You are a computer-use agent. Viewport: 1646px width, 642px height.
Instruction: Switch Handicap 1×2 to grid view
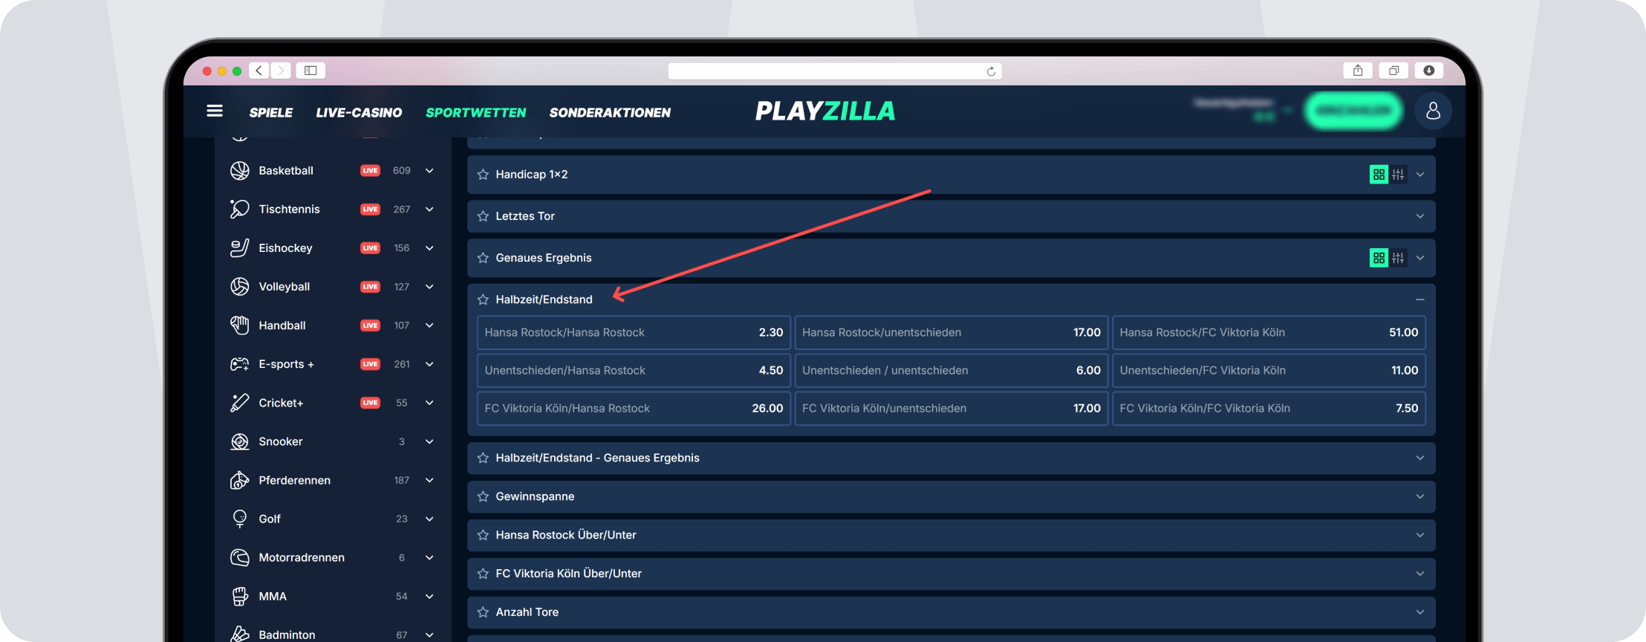coord(1379,175)
